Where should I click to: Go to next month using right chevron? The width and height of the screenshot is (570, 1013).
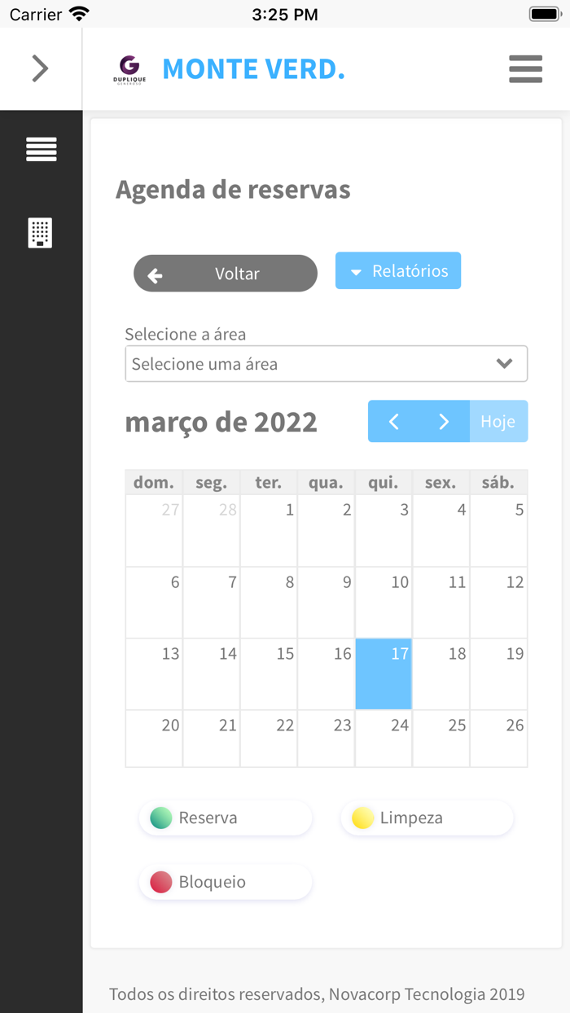coord(444,421)
